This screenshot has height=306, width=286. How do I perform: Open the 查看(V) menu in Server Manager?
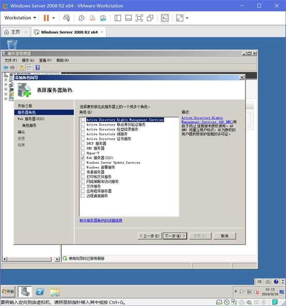45,60
